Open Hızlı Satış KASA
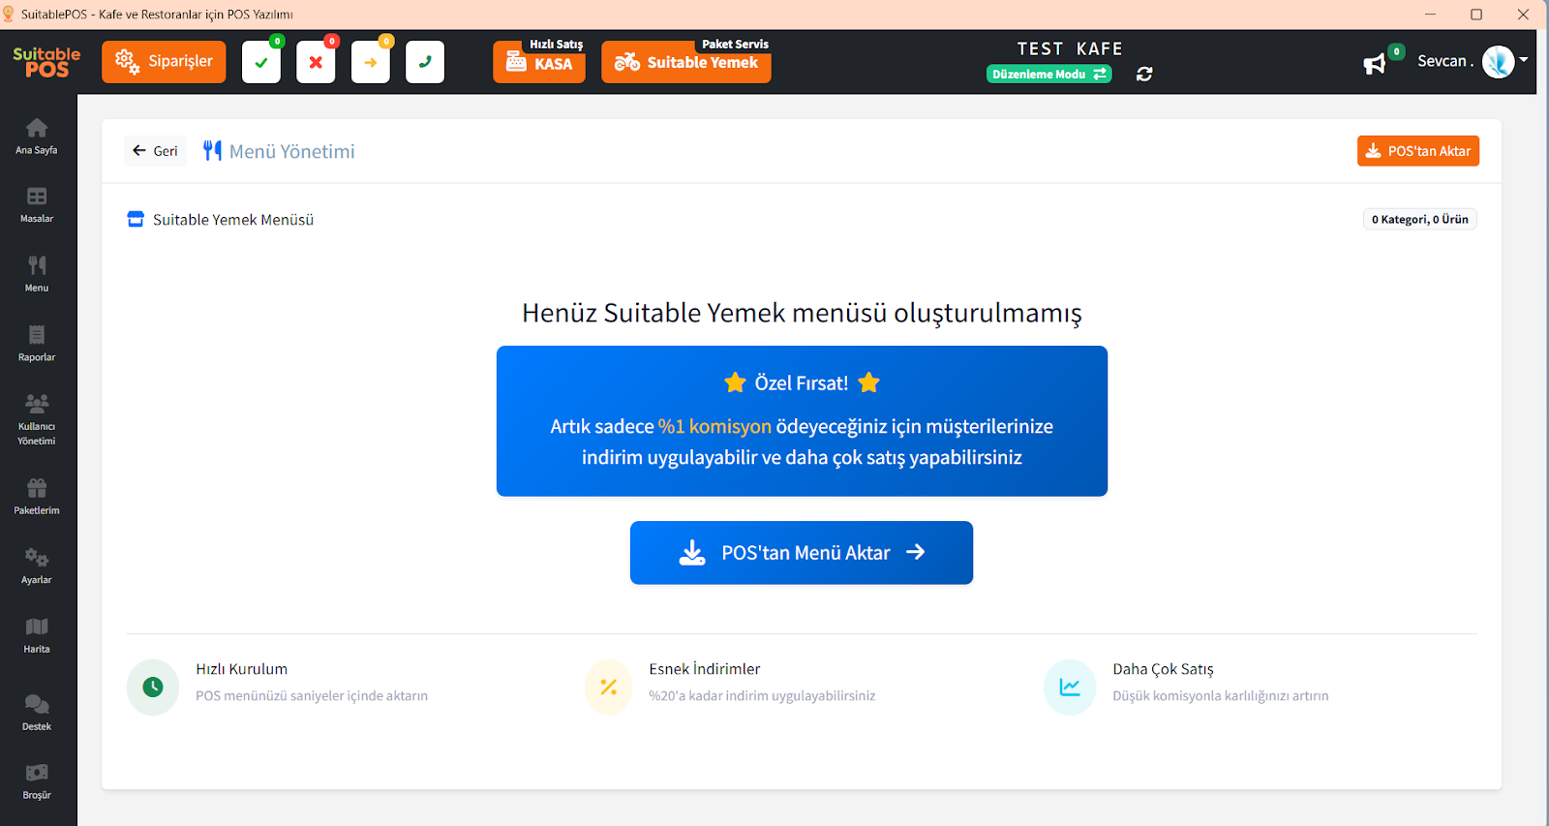Screen dimensions: 1549x826 [x=539, y=63]
